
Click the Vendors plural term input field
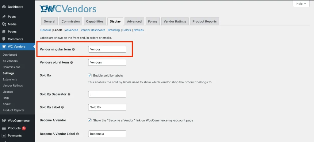(x=107, y=62)
